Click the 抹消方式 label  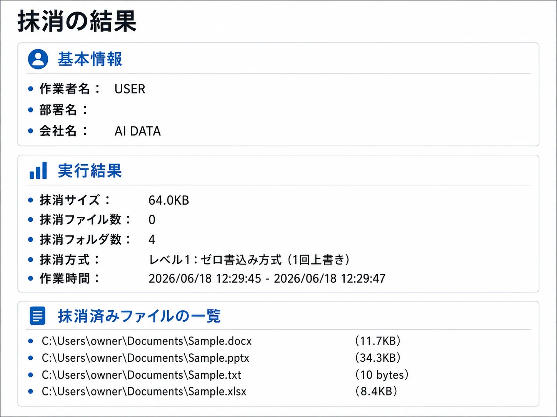coord(70,260)
